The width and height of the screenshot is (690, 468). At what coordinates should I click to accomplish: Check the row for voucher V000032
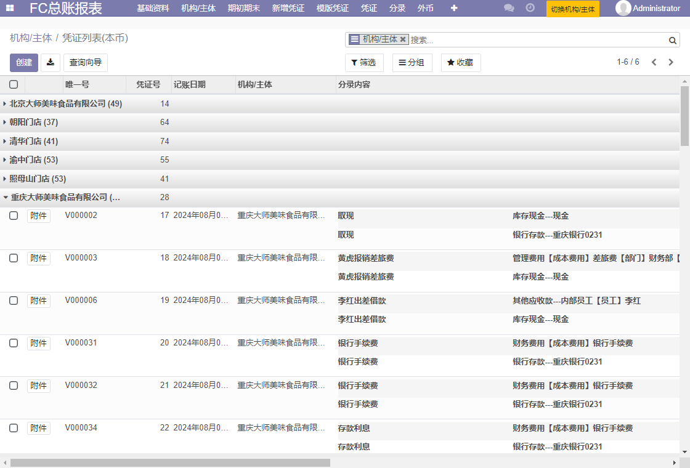[14, 385]
